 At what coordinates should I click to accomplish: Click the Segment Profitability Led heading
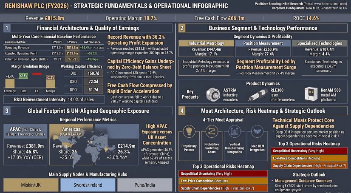click(266, 65)
